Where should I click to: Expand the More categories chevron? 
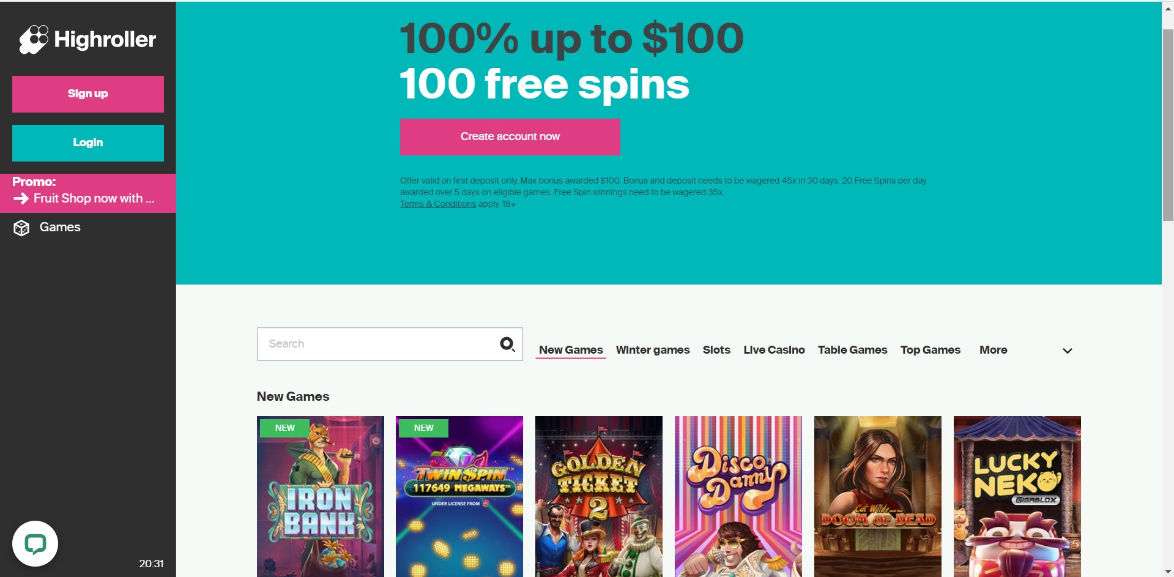1067,351
